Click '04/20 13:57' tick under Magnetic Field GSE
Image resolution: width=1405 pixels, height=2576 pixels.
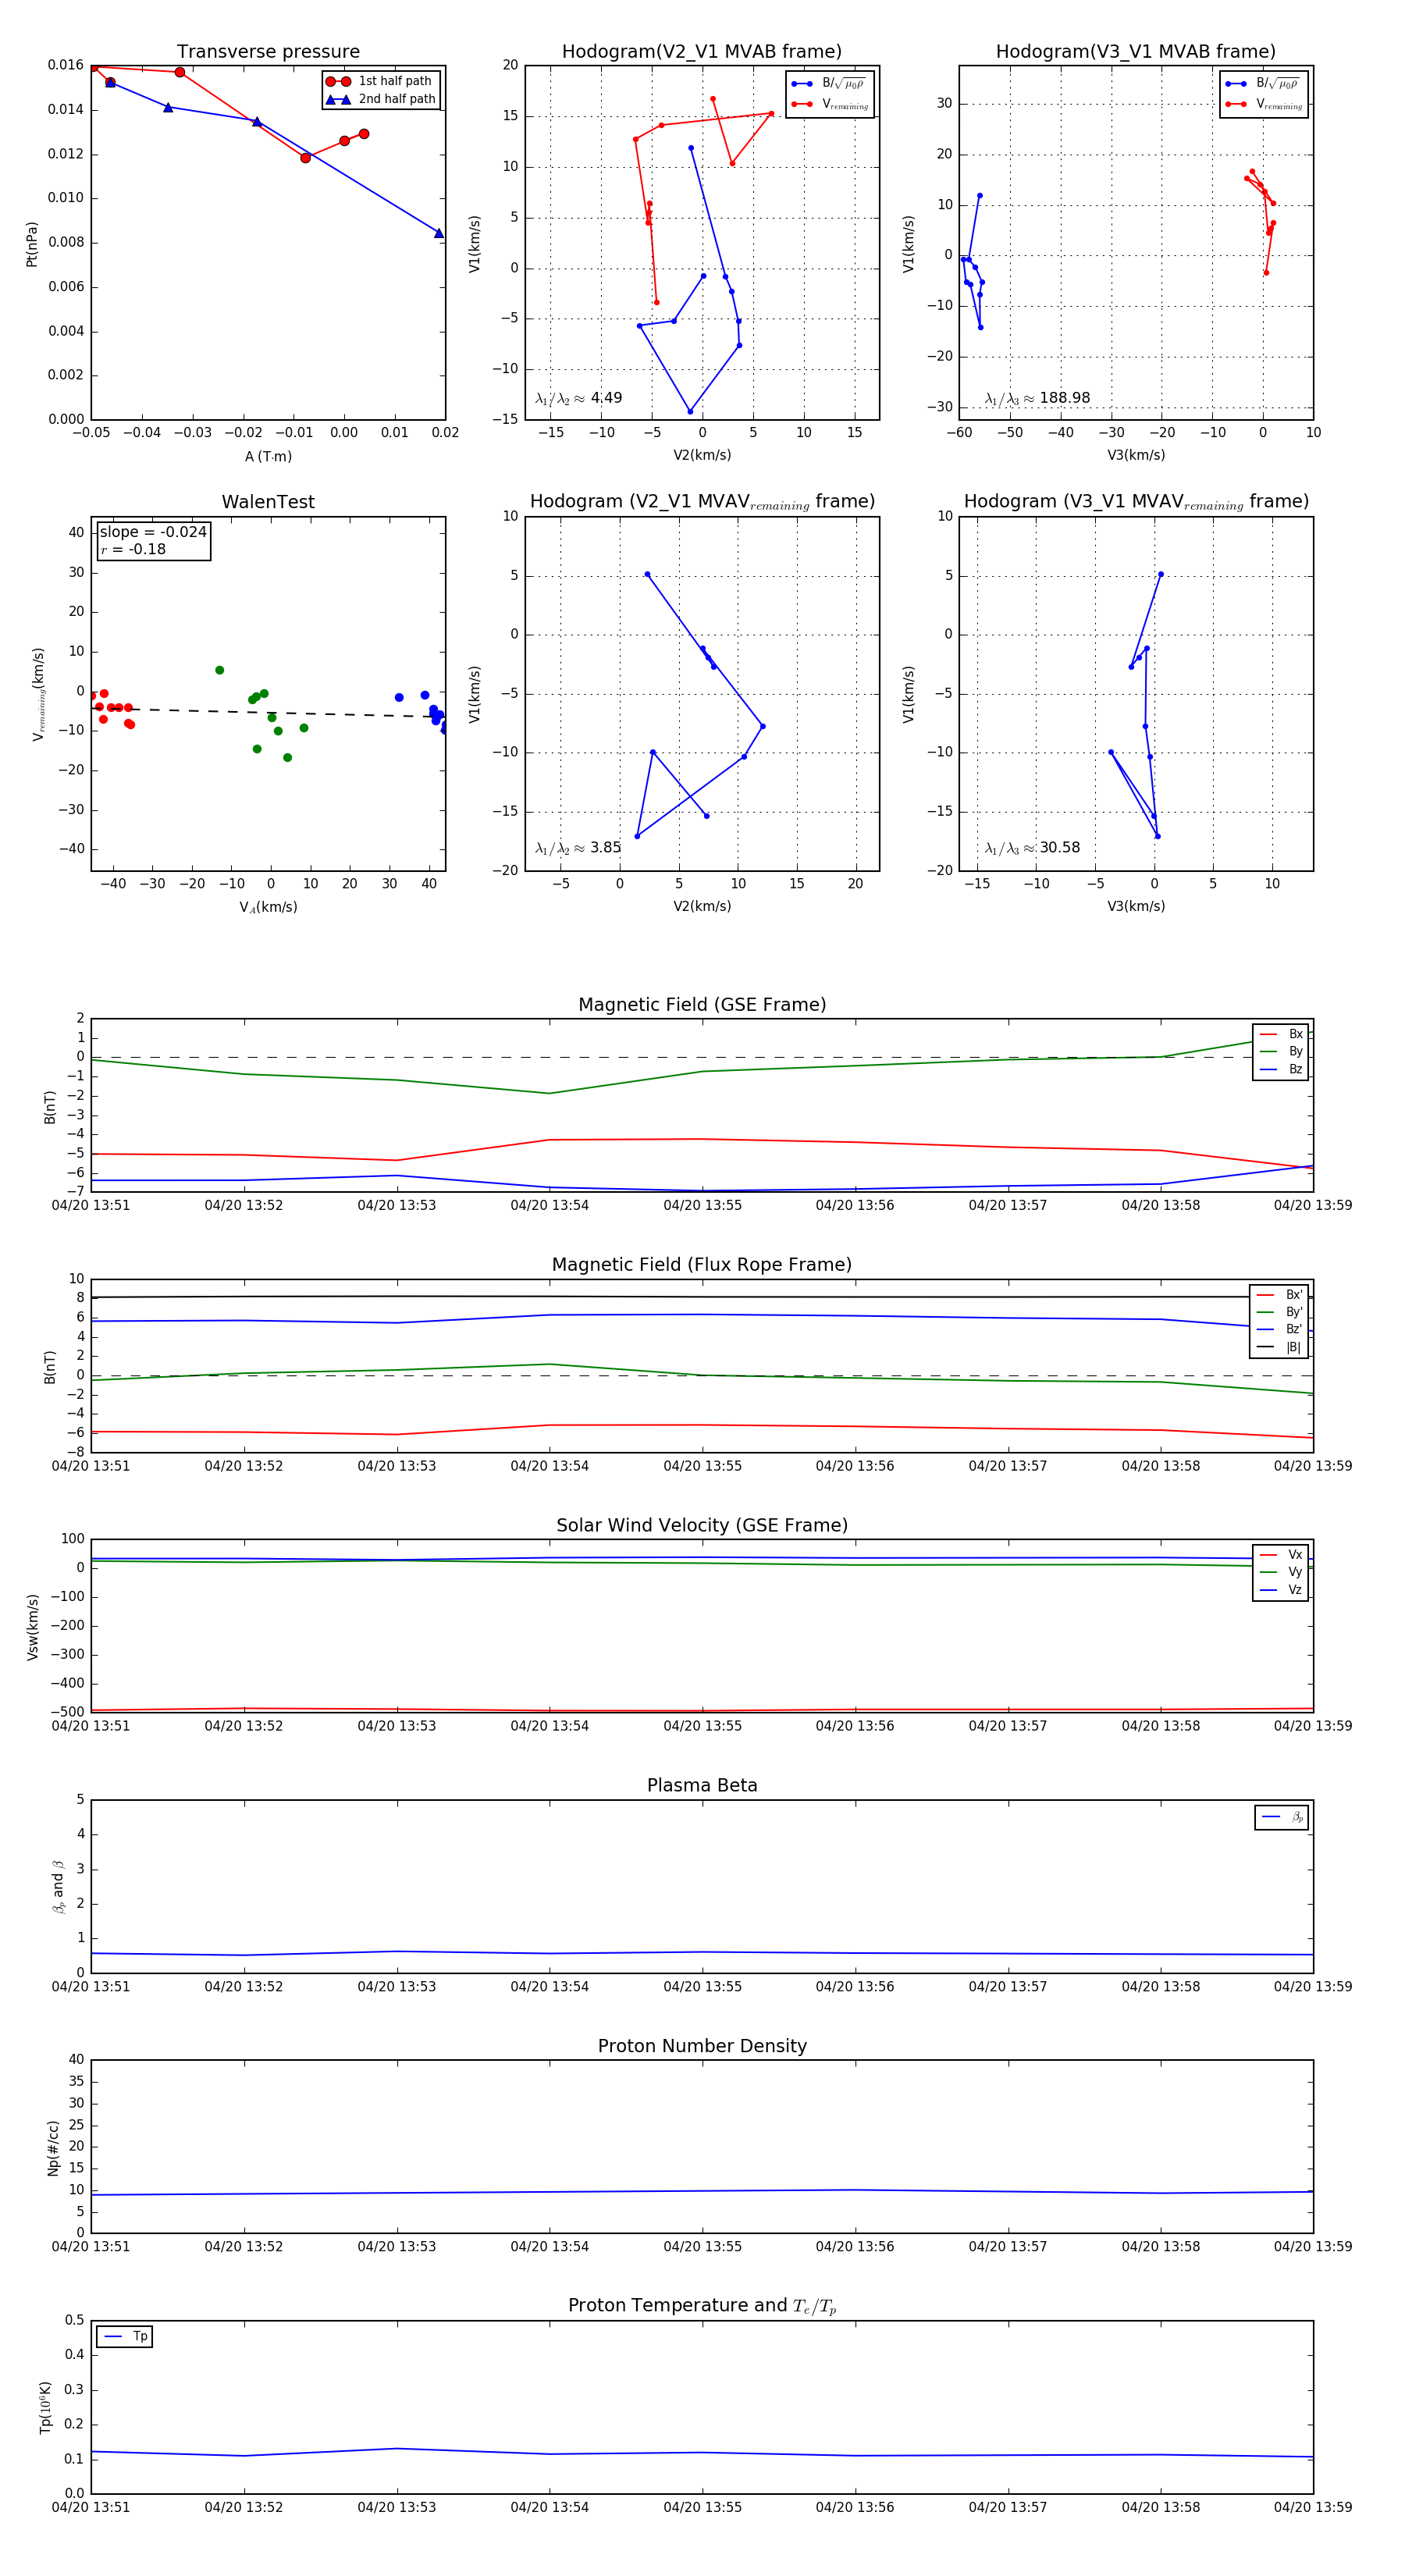coord(1008,1205)
